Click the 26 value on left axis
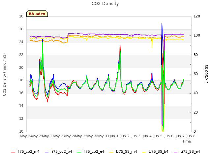 [21, 29]
